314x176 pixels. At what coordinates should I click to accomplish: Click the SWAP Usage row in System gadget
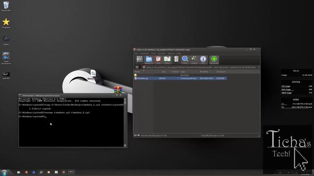[x=296, y=93]
